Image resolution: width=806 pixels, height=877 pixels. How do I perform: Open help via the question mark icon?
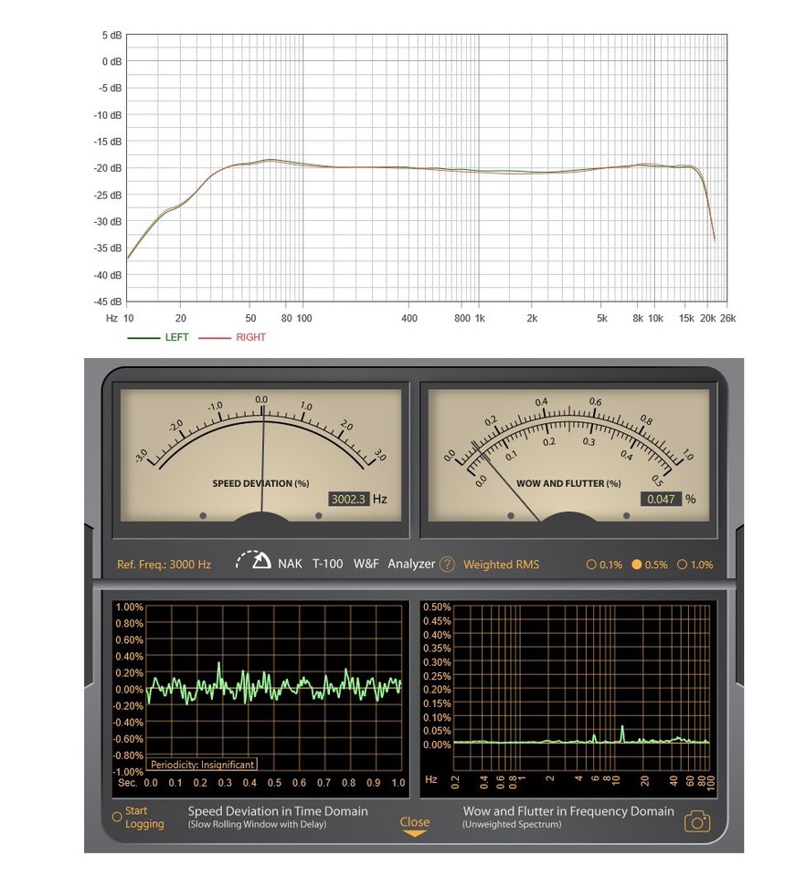tap(447, 565)
